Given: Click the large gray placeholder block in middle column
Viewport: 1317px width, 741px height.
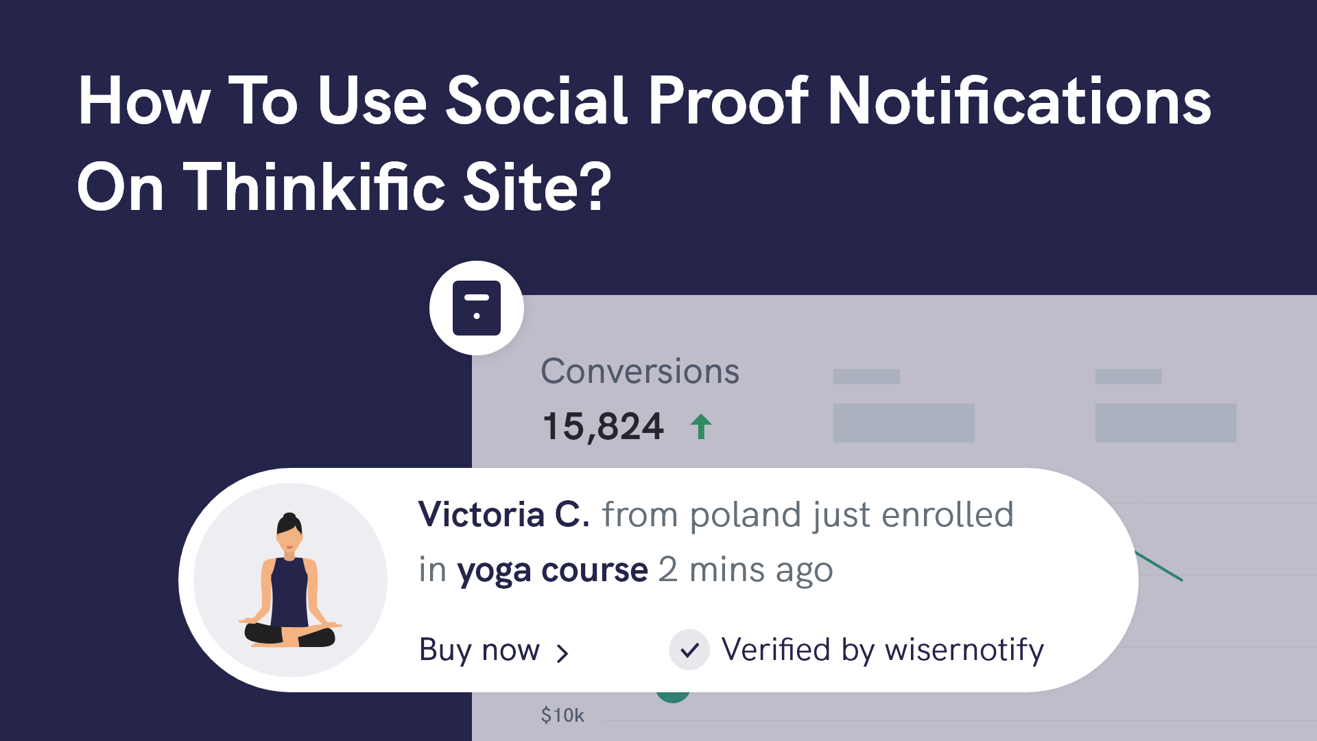Looking at the screenshot, I should (903, 423).
